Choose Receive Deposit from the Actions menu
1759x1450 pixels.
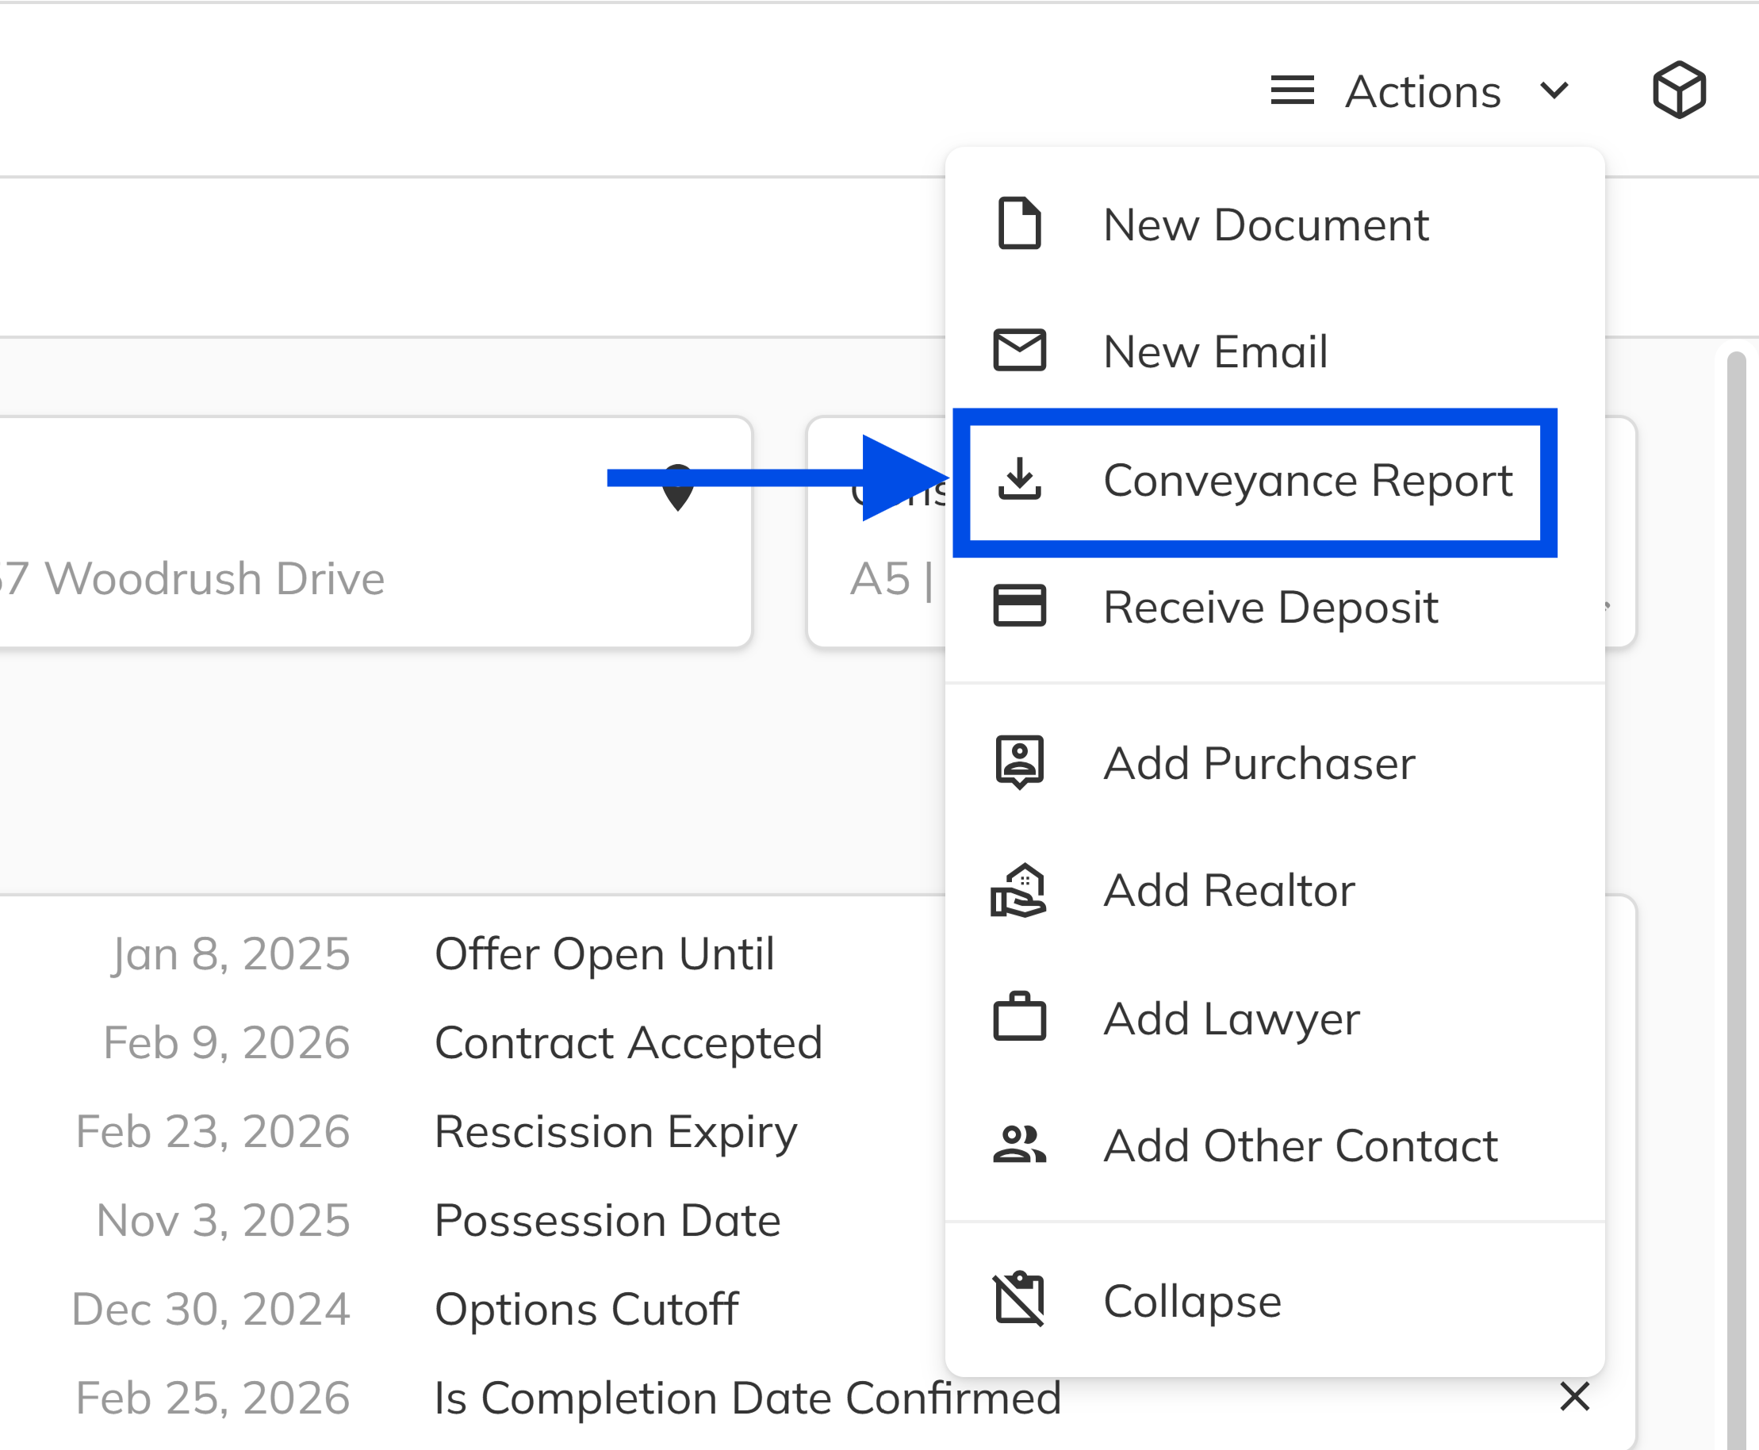1270,608
